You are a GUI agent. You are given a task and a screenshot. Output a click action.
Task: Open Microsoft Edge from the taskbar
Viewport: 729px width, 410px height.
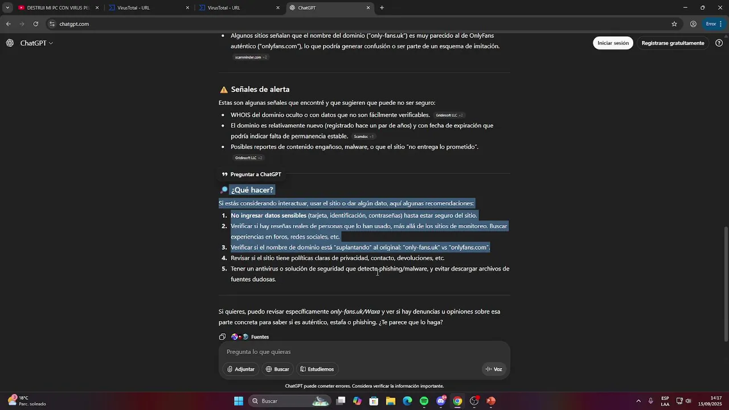point(407,401)
